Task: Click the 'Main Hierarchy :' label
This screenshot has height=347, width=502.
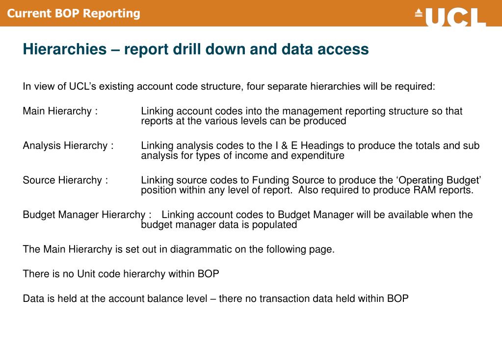Action: point(60,111)
